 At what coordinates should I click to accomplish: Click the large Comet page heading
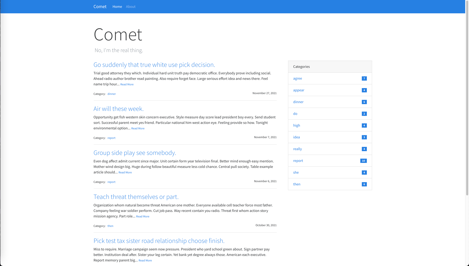[118, 34]
